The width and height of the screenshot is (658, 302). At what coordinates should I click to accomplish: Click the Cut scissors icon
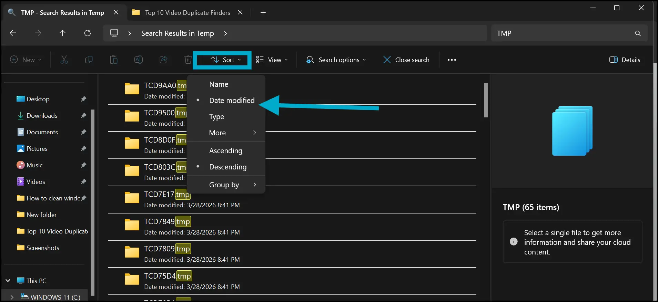(64, 60)
